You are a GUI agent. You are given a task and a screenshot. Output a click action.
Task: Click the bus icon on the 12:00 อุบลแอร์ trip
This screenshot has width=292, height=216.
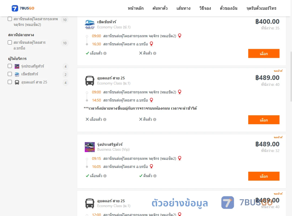(89, 203)
